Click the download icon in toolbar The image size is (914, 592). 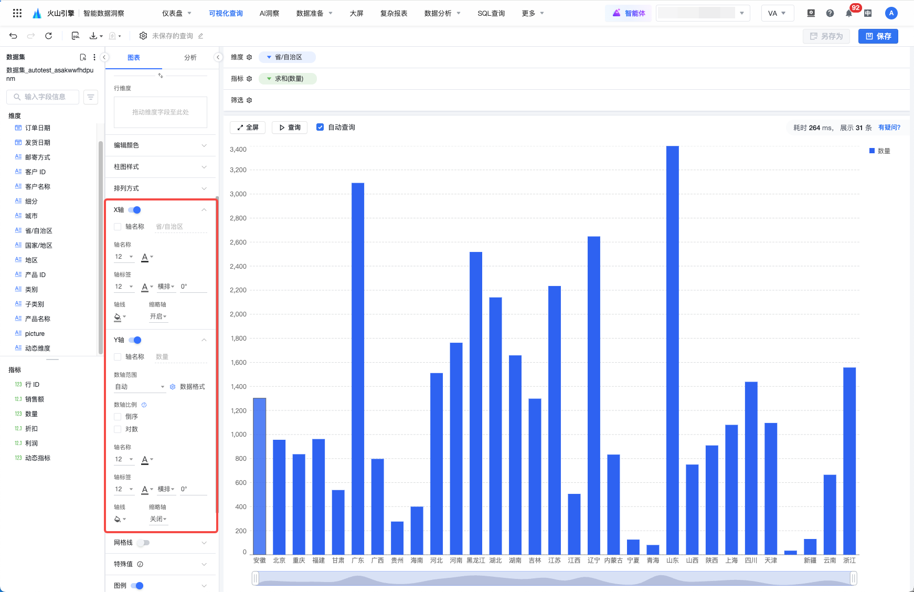[93, 36]
